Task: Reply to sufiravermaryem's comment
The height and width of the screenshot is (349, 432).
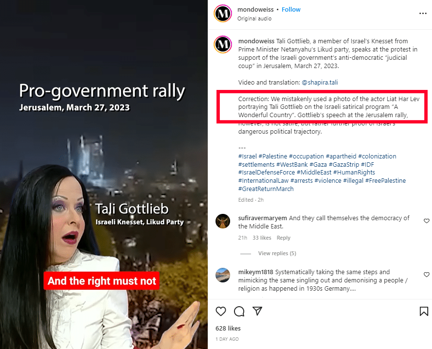Action: [x=284, y=238]
